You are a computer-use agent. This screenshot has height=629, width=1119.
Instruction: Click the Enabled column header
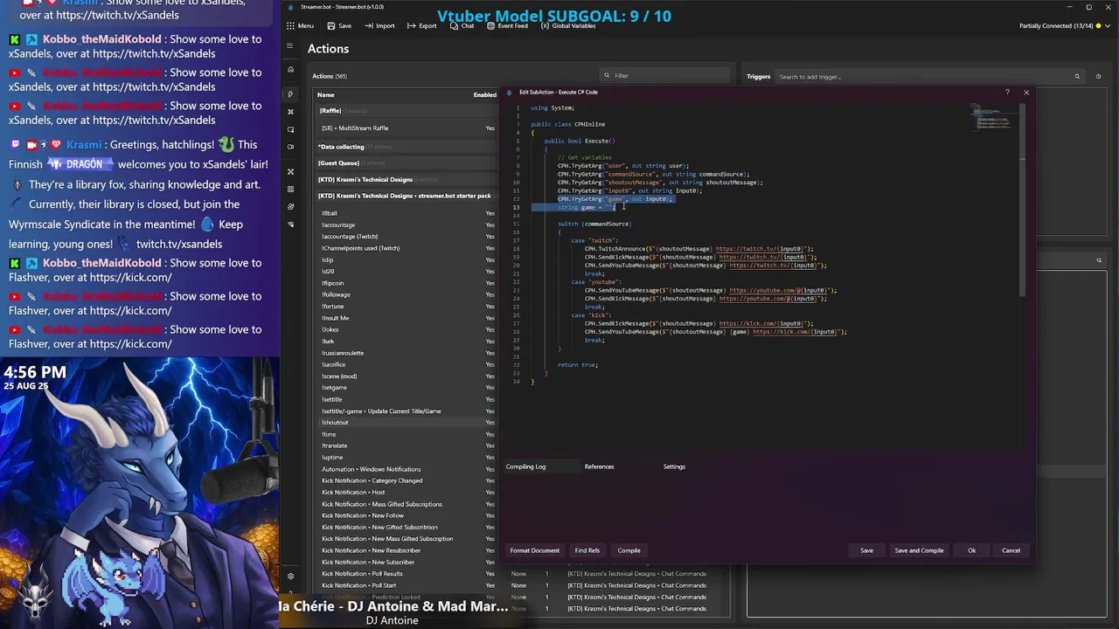tap(484, 94)
